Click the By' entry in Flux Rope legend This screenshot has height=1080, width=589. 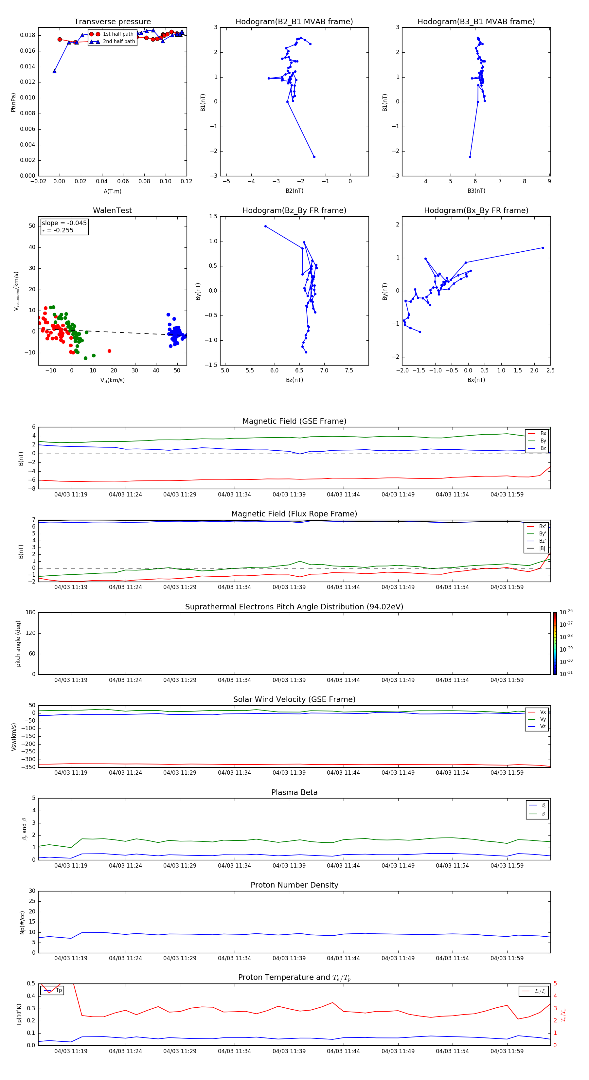click(537, 534)
